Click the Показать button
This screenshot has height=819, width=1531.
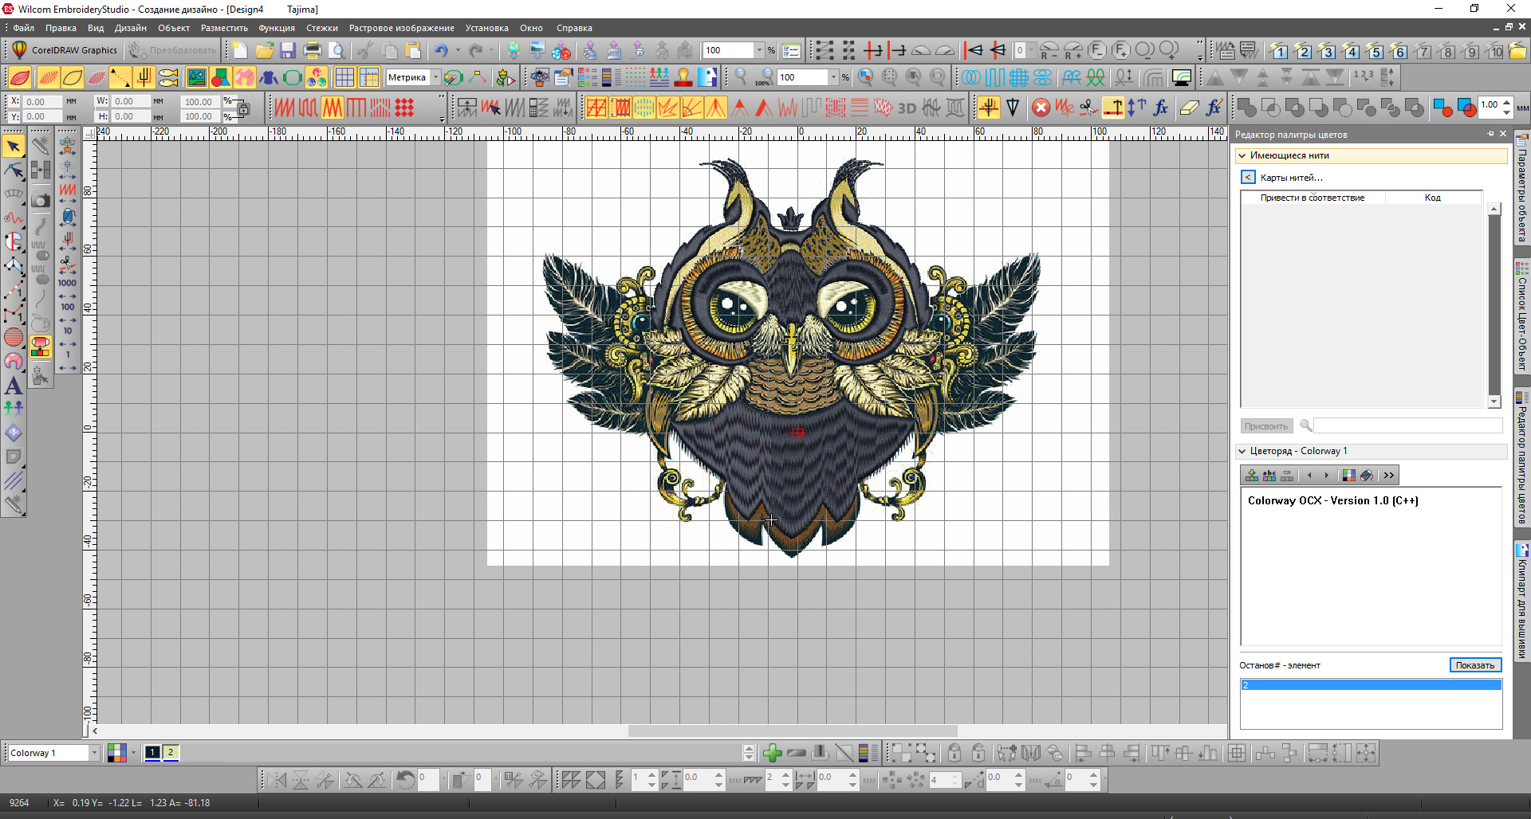(1474, 665)
